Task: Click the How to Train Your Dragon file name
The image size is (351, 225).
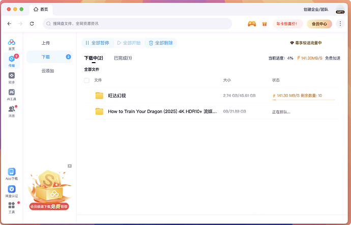Action: [x=162, y=111]
